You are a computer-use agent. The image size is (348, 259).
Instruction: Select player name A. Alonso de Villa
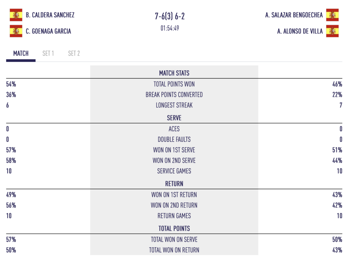coord(300,31)
